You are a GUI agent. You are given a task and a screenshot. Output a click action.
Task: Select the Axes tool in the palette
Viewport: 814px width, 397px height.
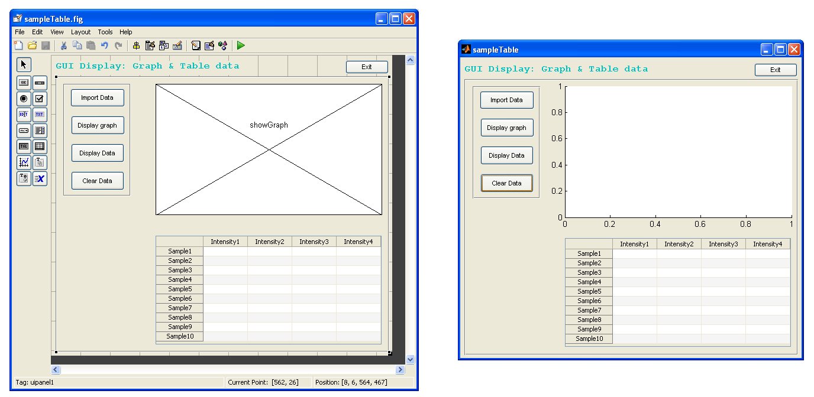[23, 162]
